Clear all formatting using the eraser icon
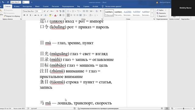This screenshot has width=195, height=110. (x=57, y=11)
